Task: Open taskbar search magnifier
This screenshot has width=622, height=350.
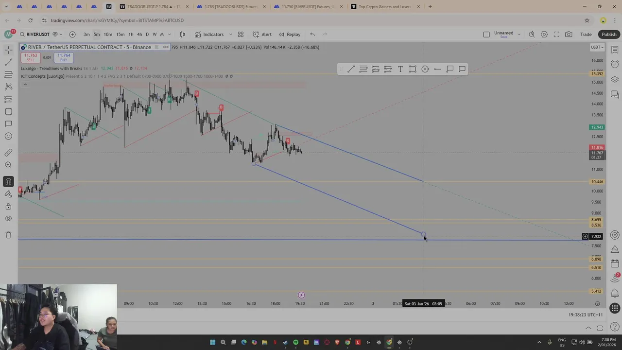Action: point(223,342)
